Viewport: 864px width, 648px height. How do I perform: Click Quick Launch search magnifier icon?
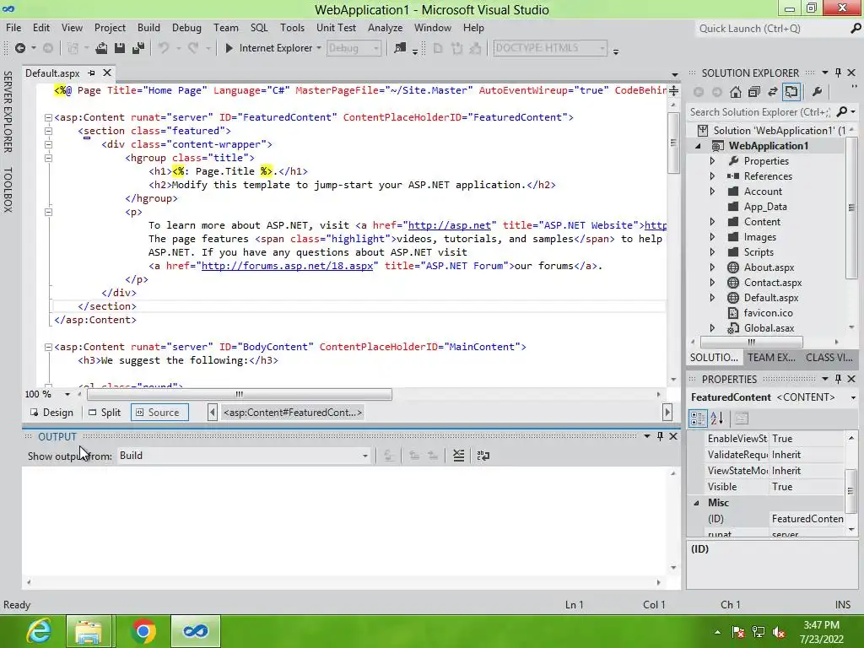pyautogui.click(x=856, y=29)
